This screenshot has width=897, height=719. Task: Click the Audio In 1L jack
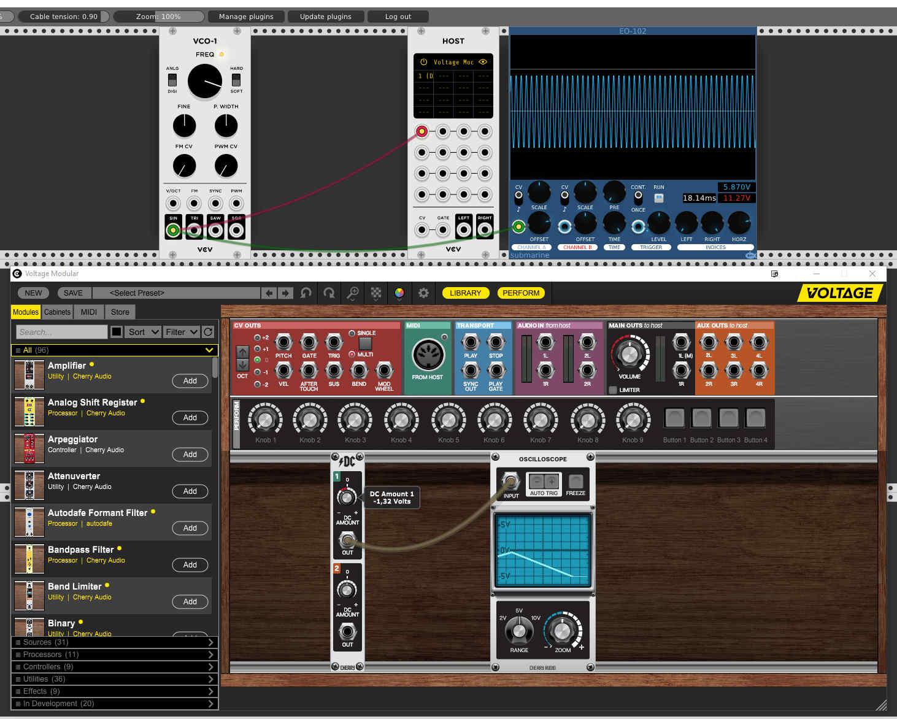(545, 342)
